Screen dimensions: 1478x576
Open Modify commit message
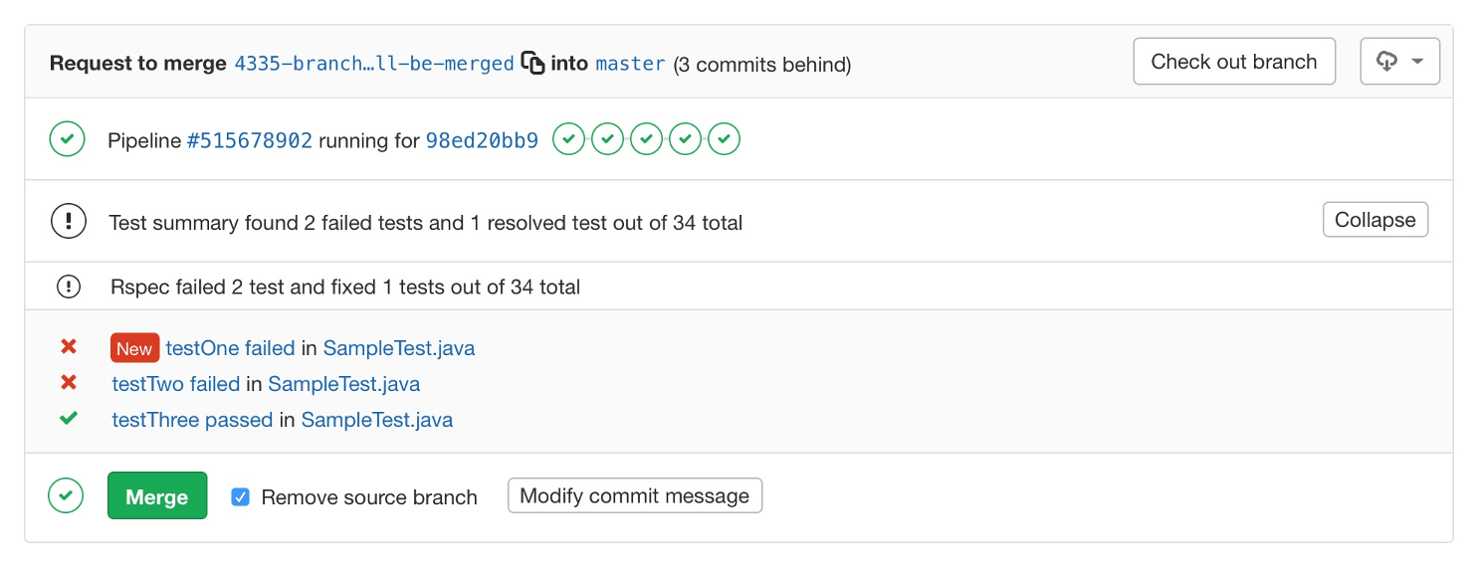tap(634, 494)
